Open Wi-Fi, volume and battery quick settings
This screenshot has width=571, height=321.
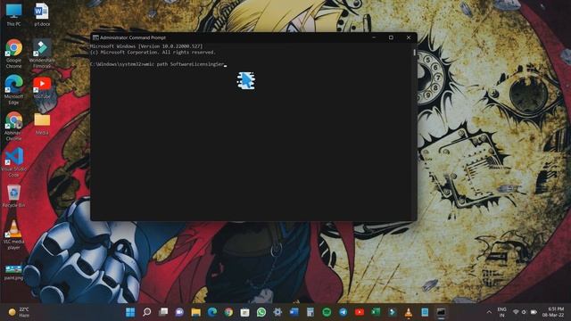[525, 312]
